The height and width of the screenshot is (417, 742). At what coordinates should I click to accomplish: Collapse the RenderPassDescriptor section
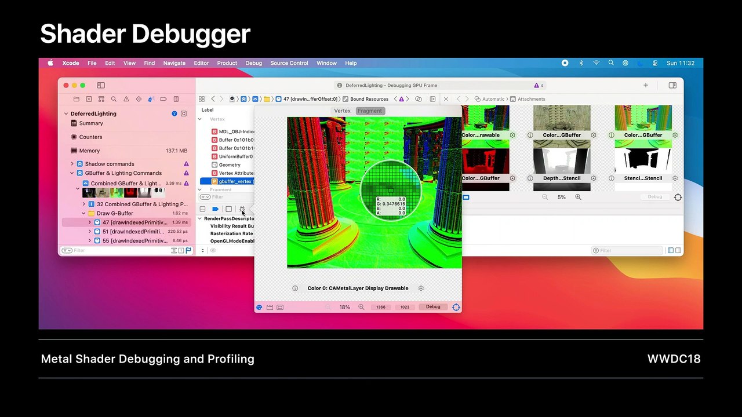point(199,219)
